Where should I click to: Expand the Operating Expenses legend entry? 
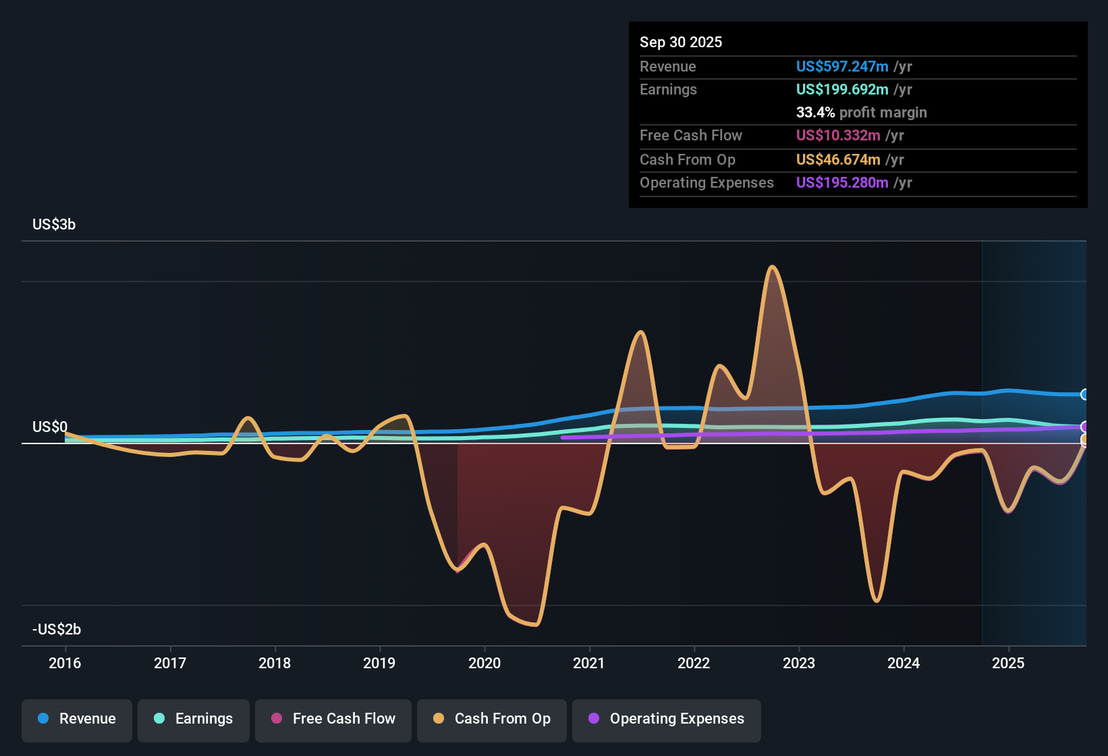(666, 720)
